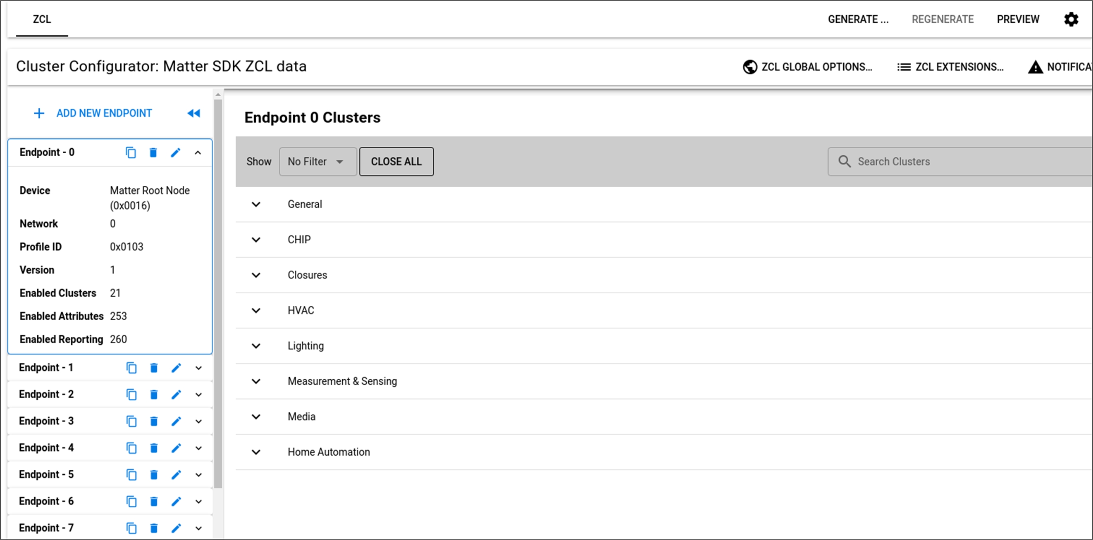
Task: Duplicate Endpoint - 0 with copy icon
Action: click(131, 152)
